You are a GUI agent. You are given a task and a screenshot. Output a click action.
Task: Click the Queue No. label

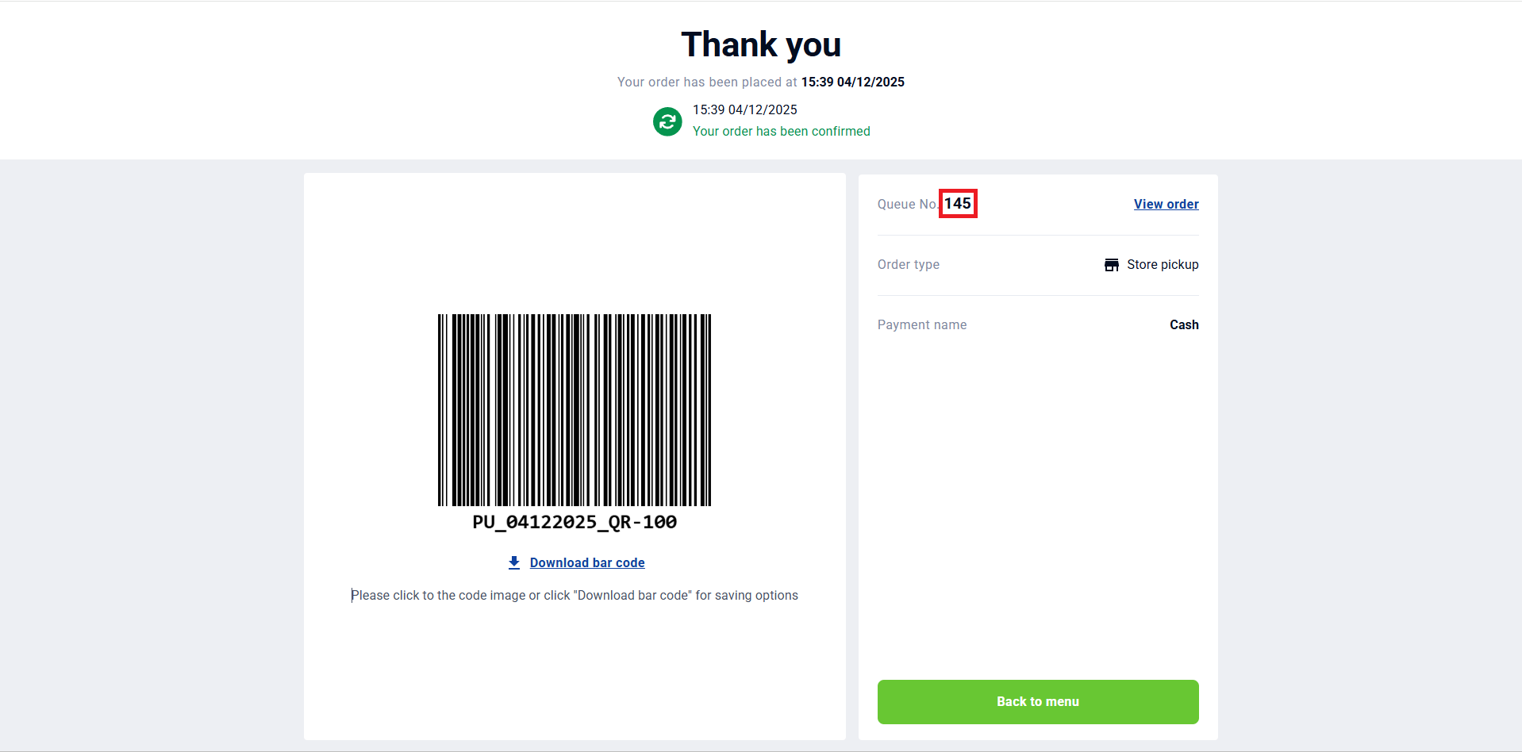tap(907, 205)
